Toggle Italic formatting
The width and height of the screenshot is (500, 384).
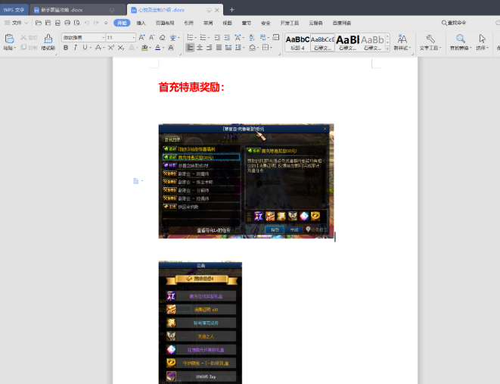pos(75,48)
